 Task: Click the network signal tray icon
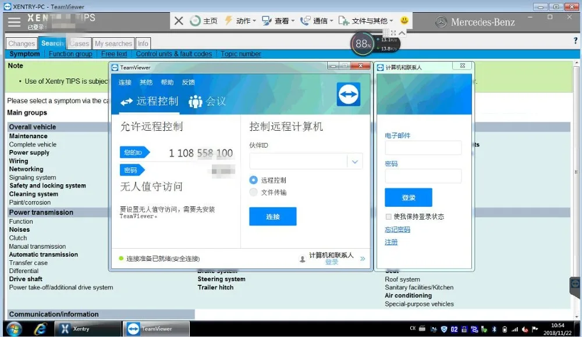pyautogui.click(x=514, y=329)
